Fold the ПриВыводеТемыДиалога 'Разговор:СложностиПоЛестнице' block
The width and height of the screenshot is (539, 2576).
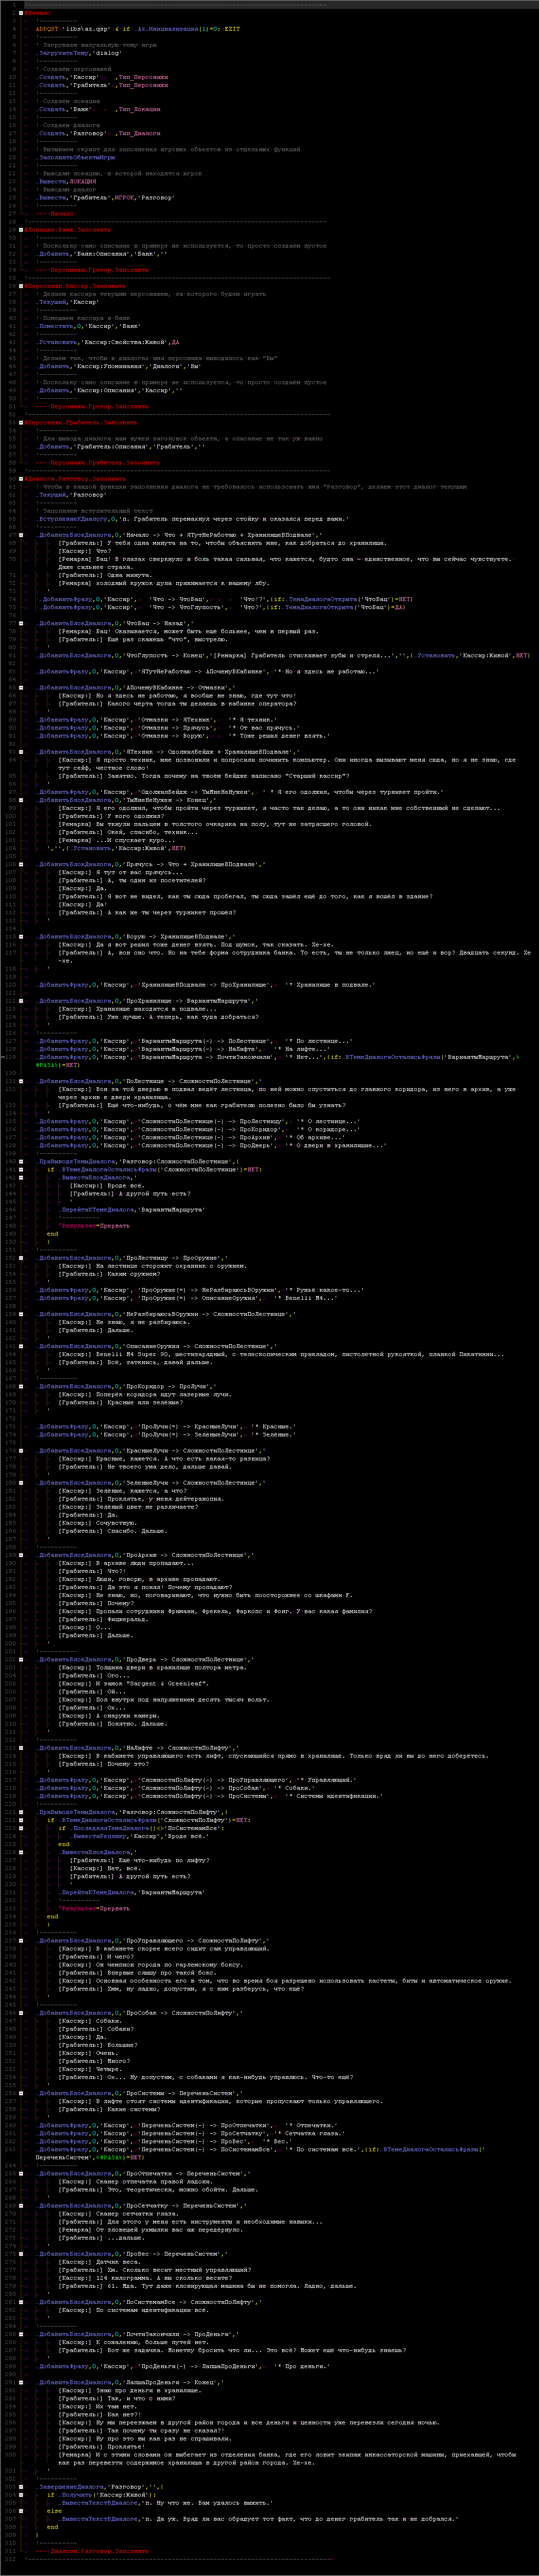20,1161
